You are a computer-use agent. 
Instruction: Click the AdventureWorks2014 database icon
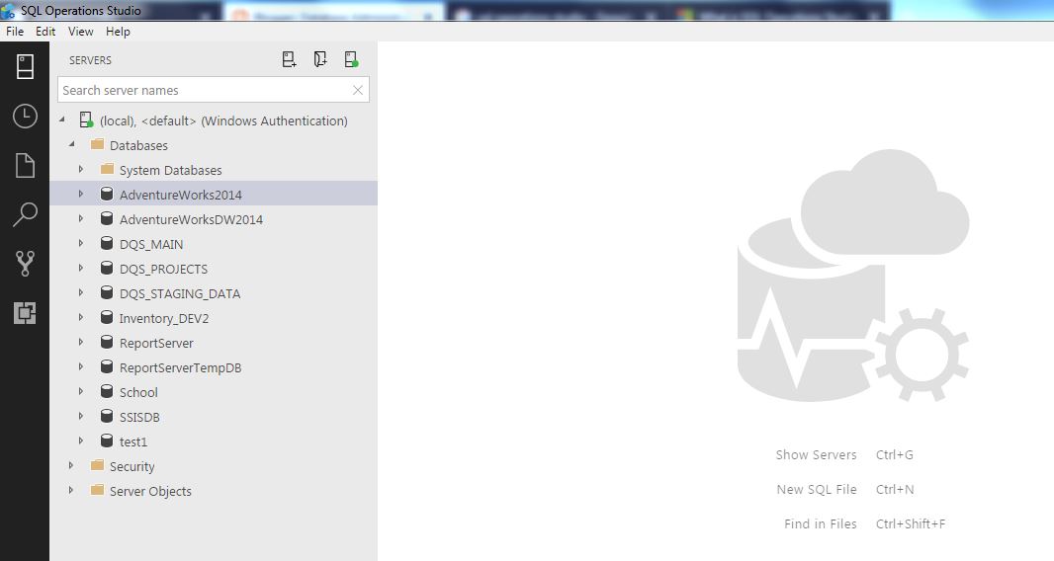pos(106,195)
